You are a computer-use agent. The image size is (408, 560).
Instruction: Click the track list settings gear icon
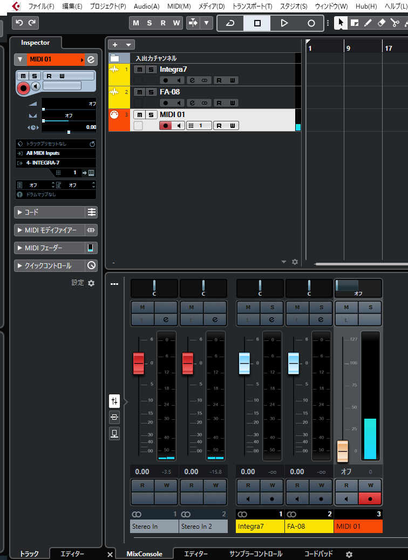coord(295,262)
